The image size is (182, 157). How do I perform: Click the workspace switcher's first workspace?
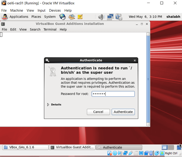[164, 147]
